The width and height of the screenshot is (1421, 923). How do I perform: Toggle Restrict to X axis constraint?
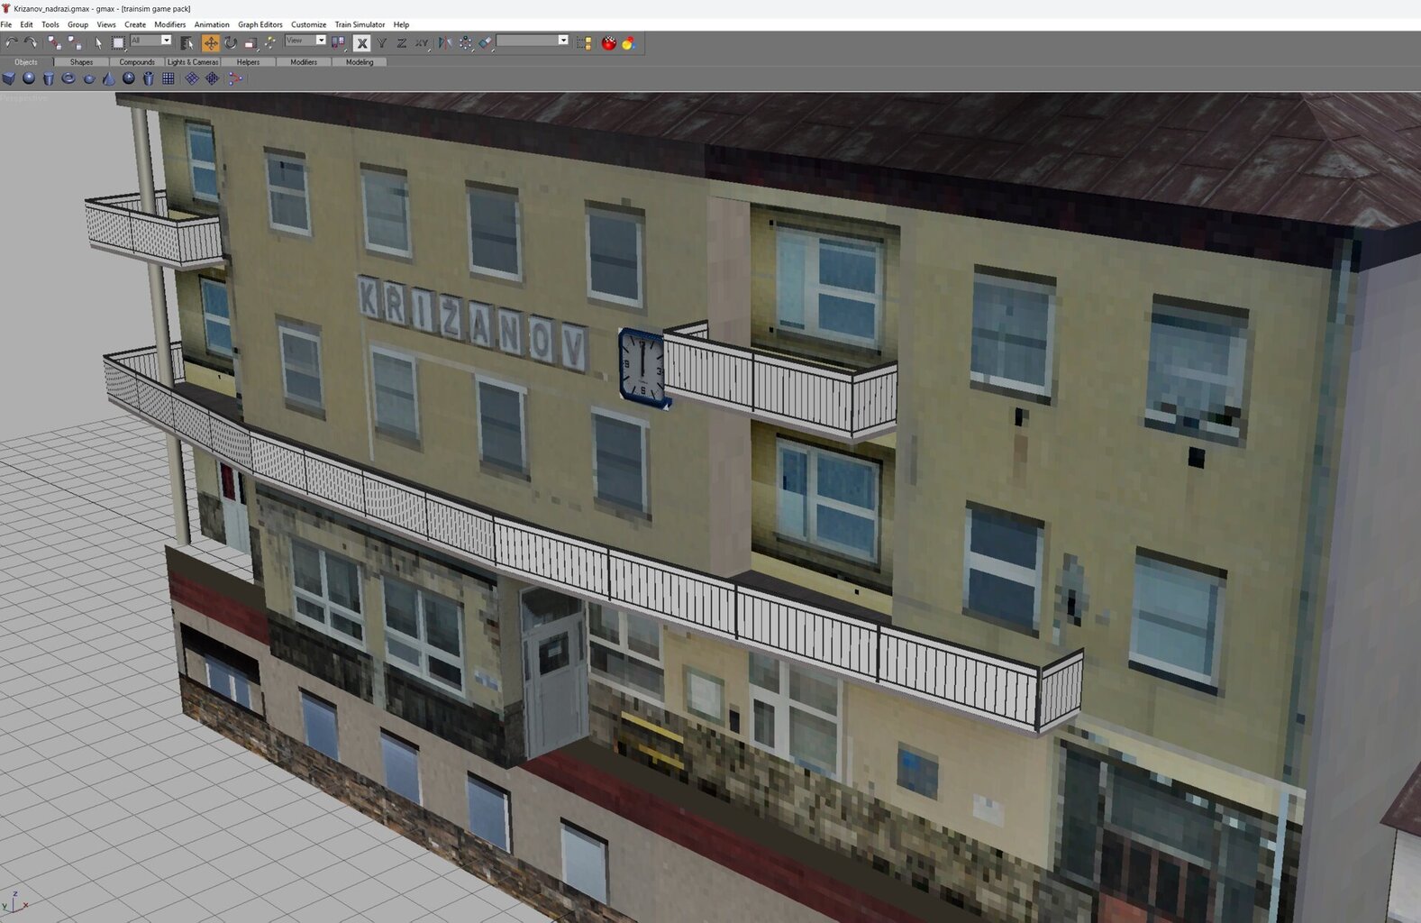point(361,42)
